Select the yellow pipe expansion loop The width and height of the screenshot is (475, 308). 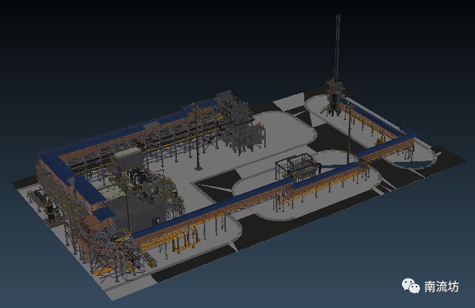(x=185, y=240)
